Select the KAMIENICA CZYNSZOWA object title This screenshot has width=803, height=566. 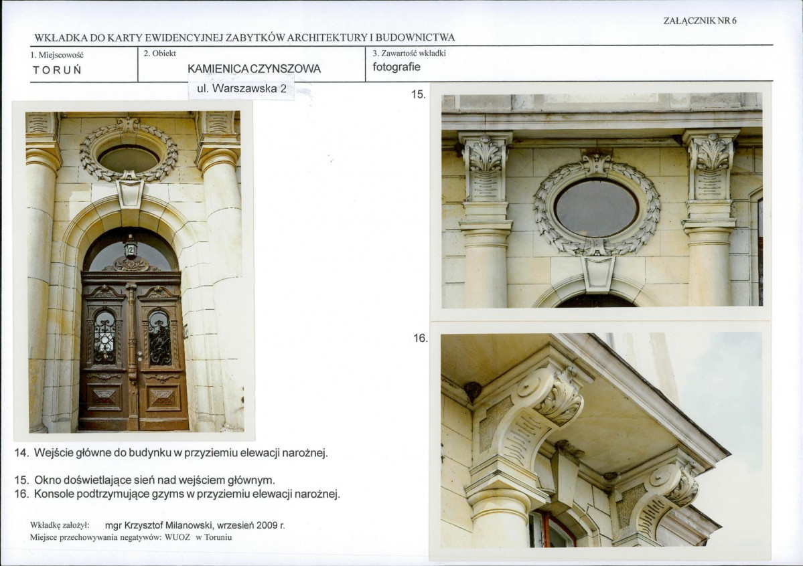click(254, 68)
